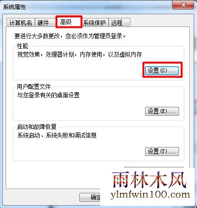
Task: Click the 用户配置文件 group label
Action: pos(34,87)
